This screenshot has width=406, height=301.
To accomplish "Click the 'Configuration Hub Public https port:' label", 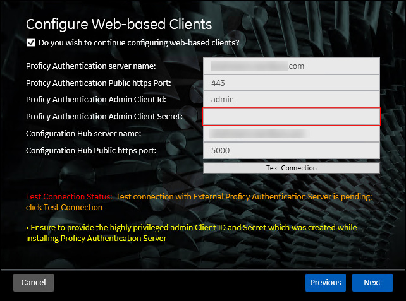I will tap(91, 151).
